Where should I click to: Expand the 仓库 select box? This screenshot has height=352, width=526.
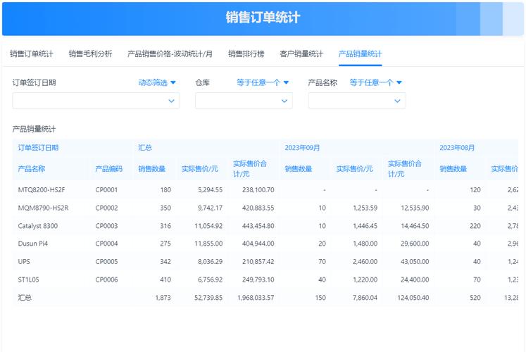(244, 101)
